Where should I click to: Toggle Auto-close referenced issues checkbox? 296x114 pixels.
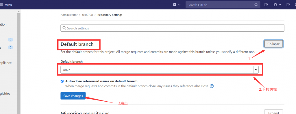point(62,81)
